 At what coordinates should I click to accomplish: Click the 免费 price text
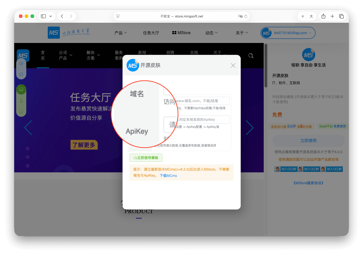(x=277, y=115)
